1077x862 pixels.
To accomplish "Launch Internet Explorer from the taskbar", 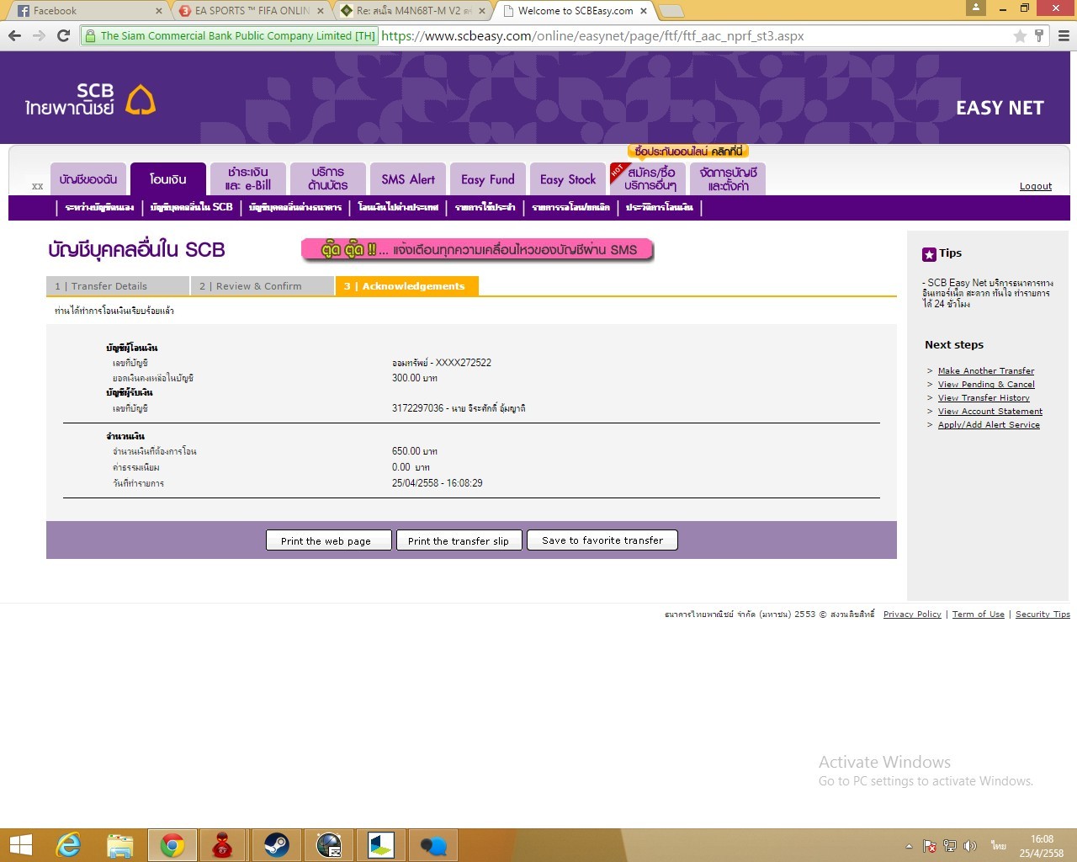I will click(x=69, y=845).
